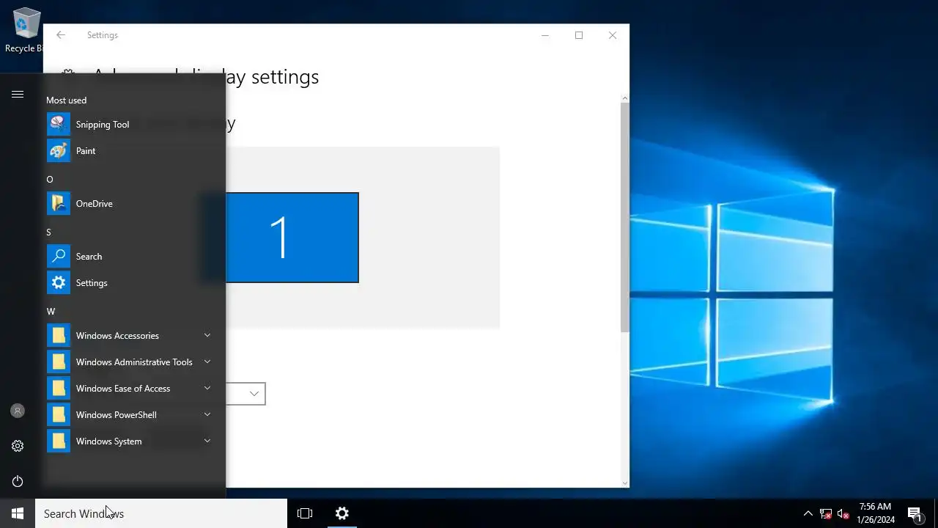Click the muted volume tray icon
Screen dimensions: 938x528
coord(843,513)
